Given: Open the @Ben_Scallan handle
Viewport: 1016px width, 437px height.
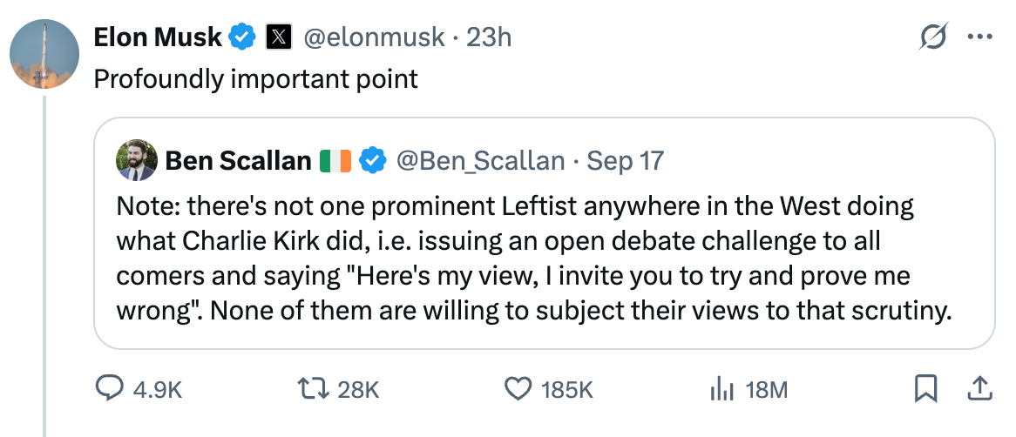Looking at the screenshot, I should [480, 160].
